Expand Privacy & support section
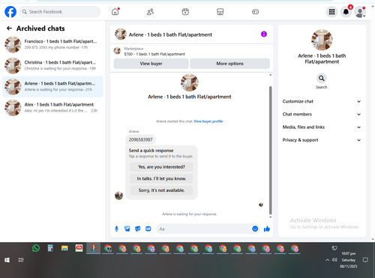The image size is (375, 278). pos(322,140)
